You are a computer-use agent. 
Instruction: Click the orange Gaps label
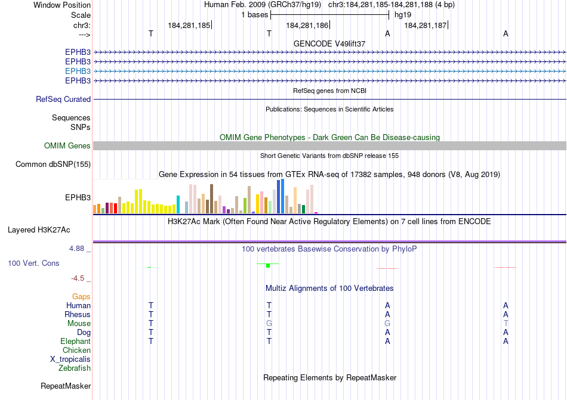81,296
